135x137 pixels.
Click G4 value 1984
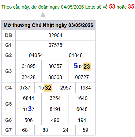tap(85, 88)
